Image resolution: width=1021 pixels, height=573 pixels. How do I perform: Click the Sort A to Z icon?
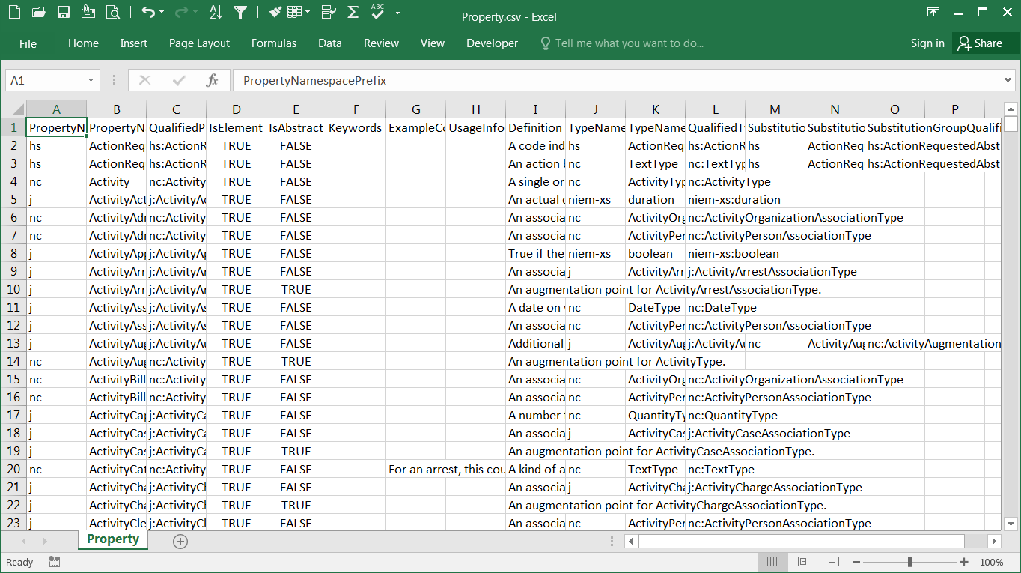pyautogui.click(x=216, y=13)
